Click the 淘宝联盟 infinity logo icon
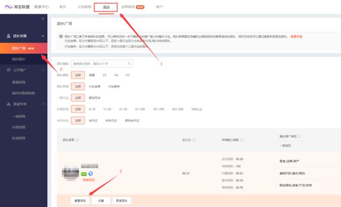The width and height of the screenshot is (341, 207). tap(9, 7)
